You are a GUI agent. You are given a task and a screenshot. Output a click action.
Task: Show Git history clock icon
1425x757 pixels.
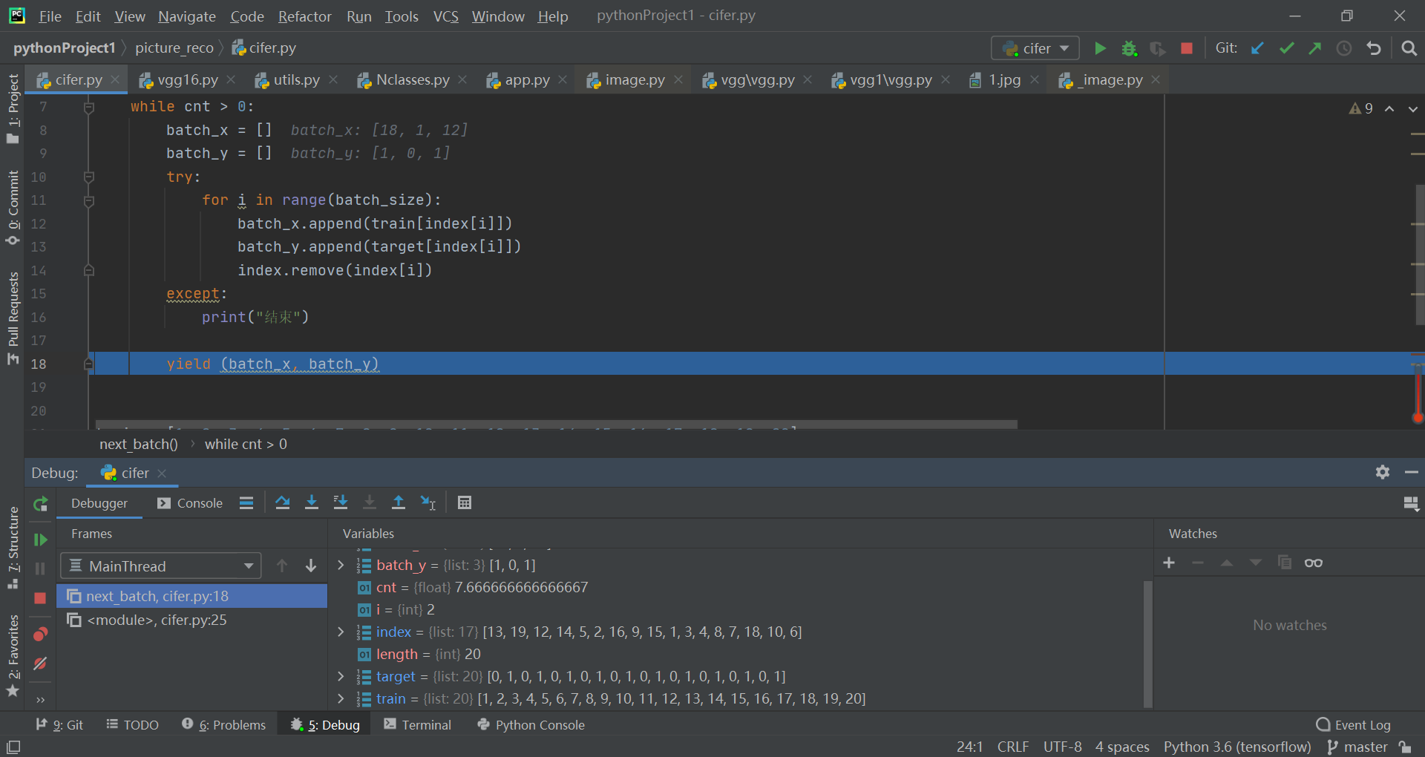click(1344, 48)
